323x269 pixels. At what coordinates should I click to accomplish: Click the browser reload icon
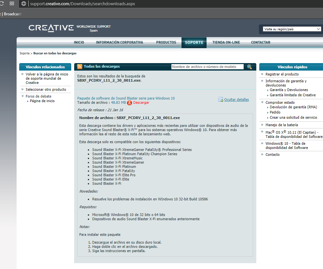2,4
